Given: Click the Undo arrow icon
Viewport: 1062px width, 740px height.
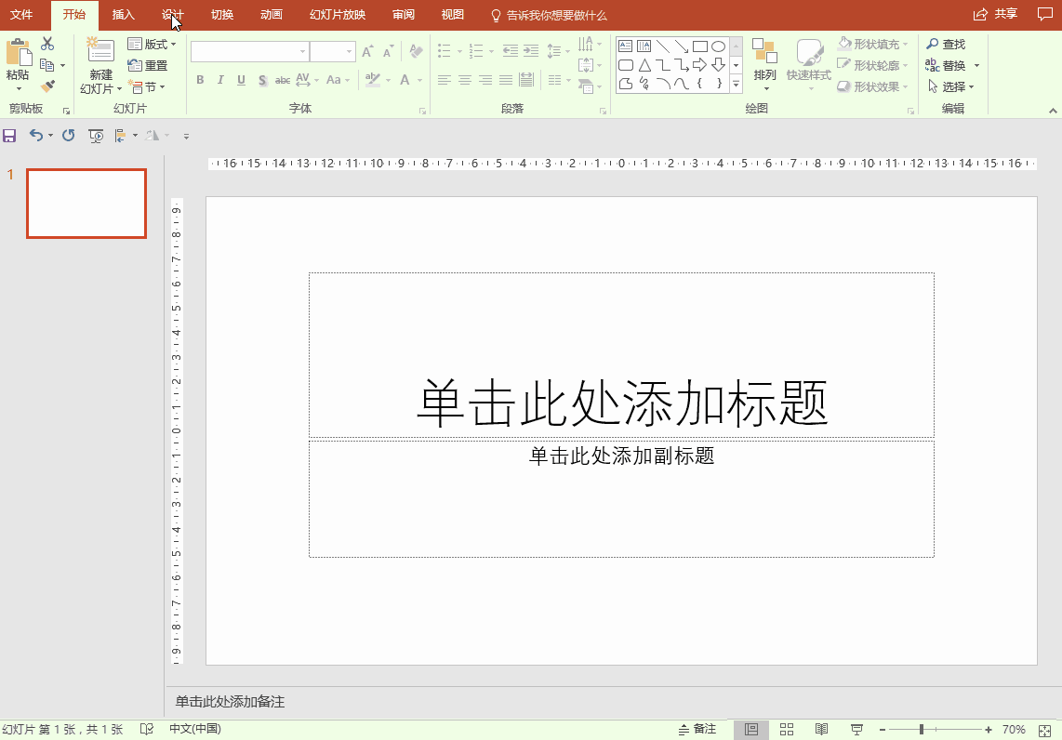Looking at the screenshot, I should tap(35, 136).
